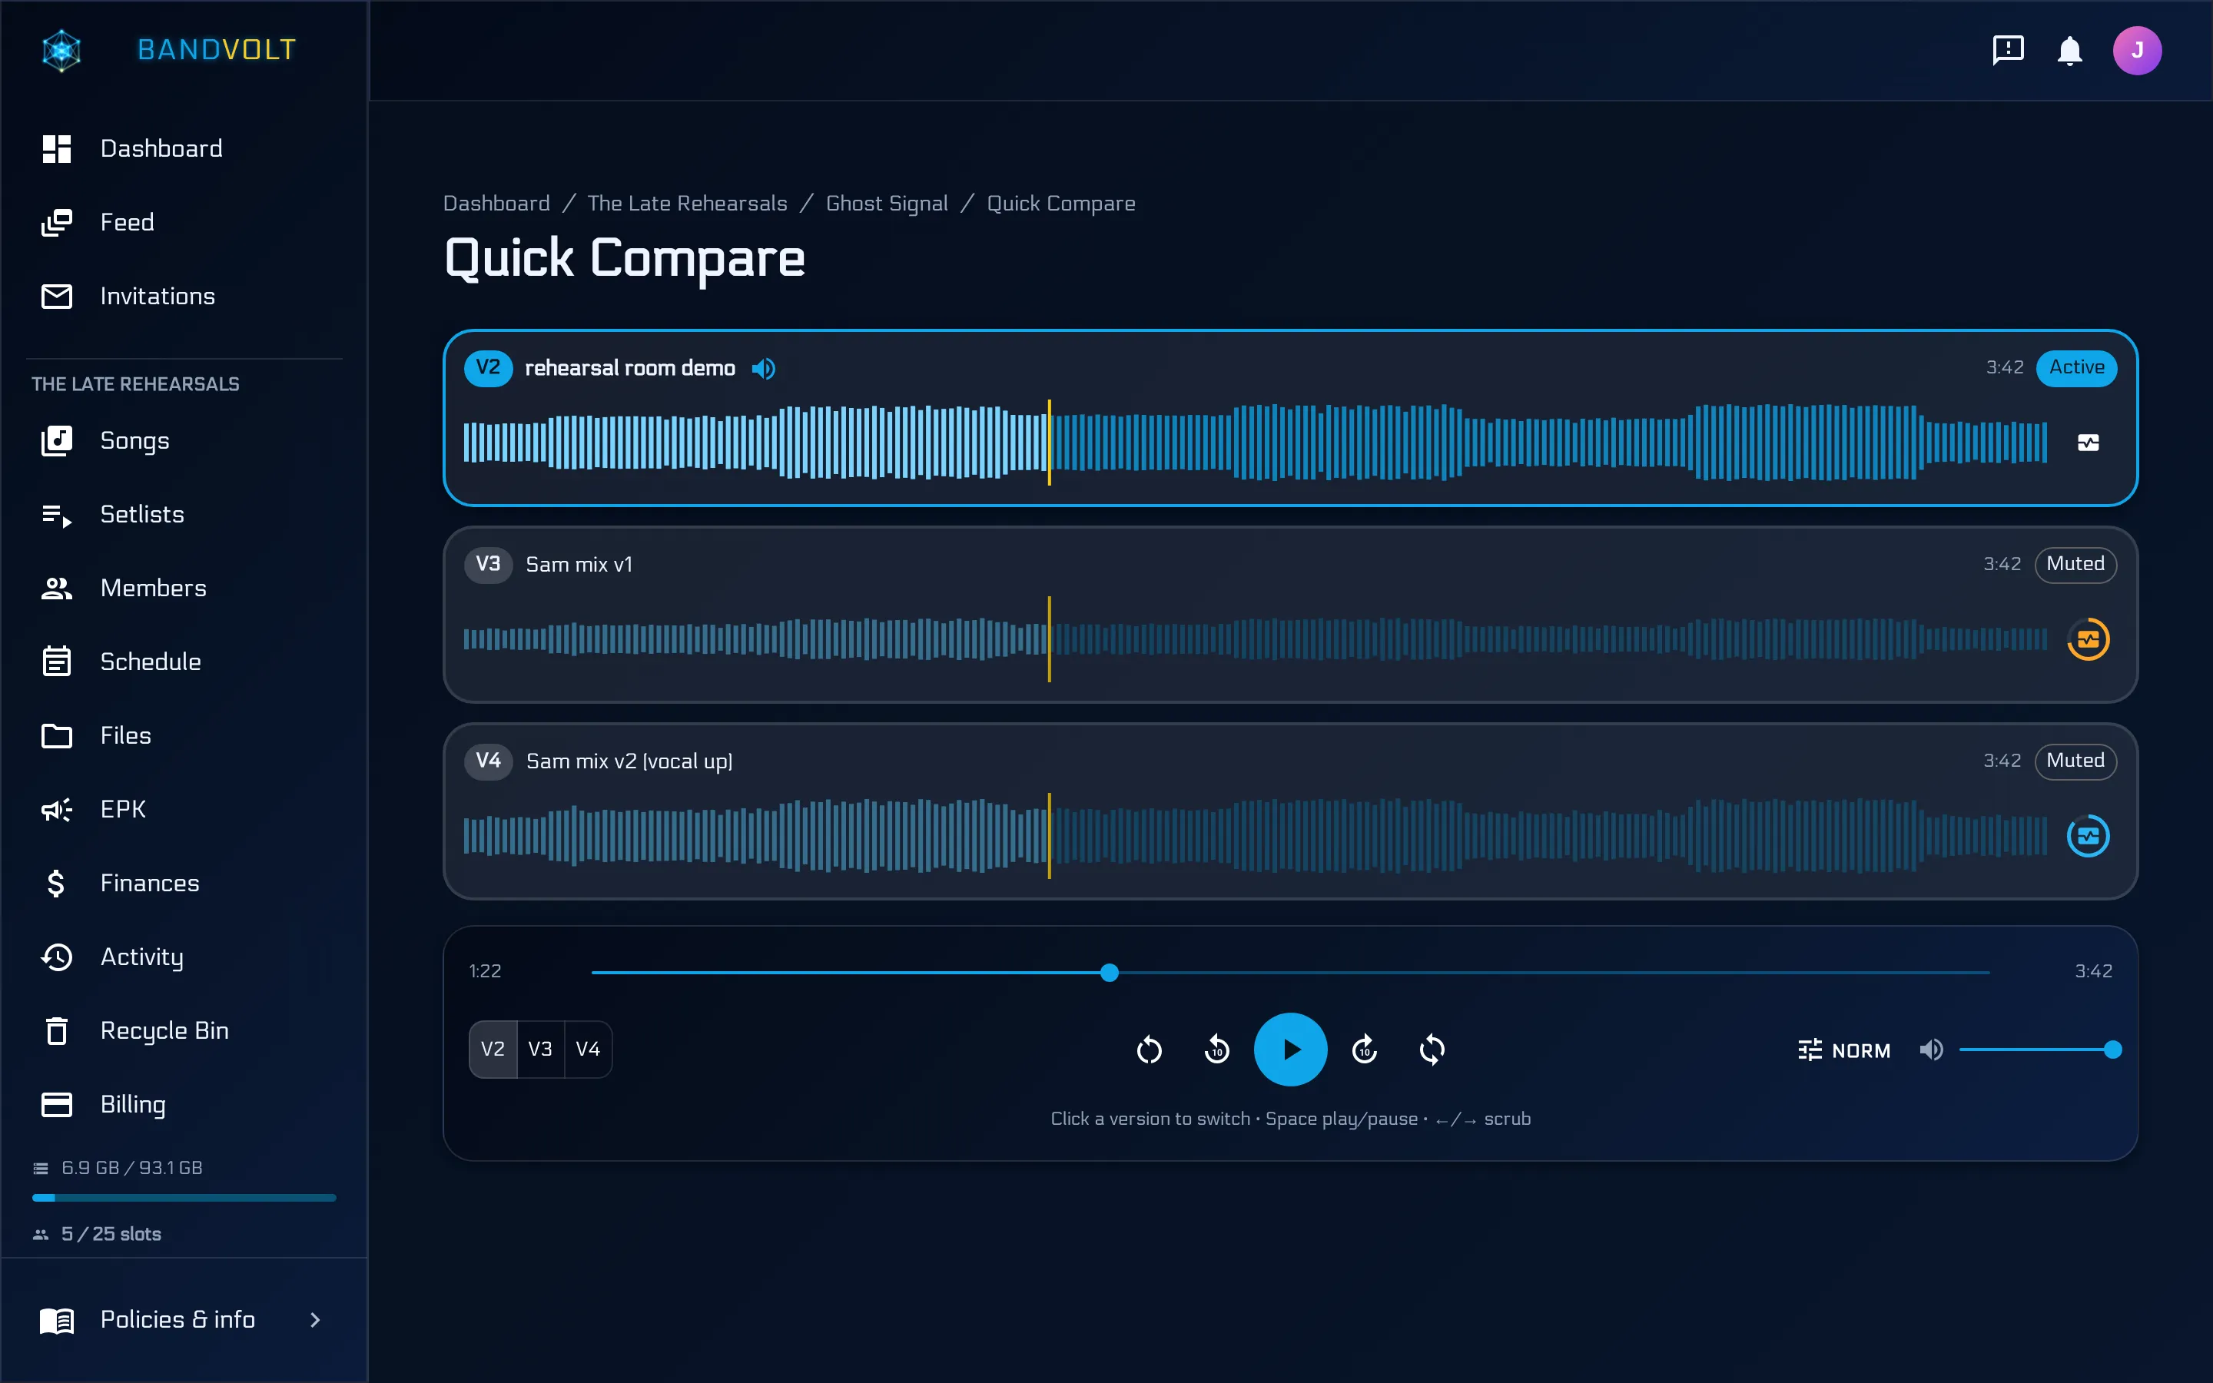Mute the player volume speaker icon

pyautogui.click(x=1931, y=1050)
